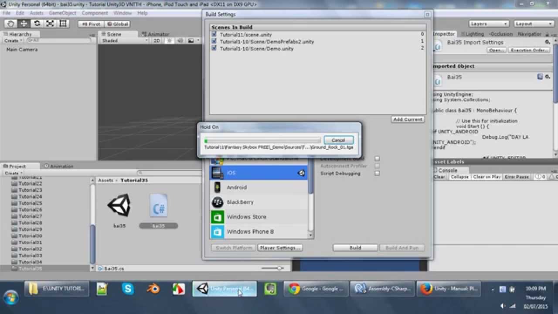This screenshot has height=314, width=558.
Task: Uncheck Tutorial1-10/Scene/Demo.unity checkbox
Action: point(214,48)
